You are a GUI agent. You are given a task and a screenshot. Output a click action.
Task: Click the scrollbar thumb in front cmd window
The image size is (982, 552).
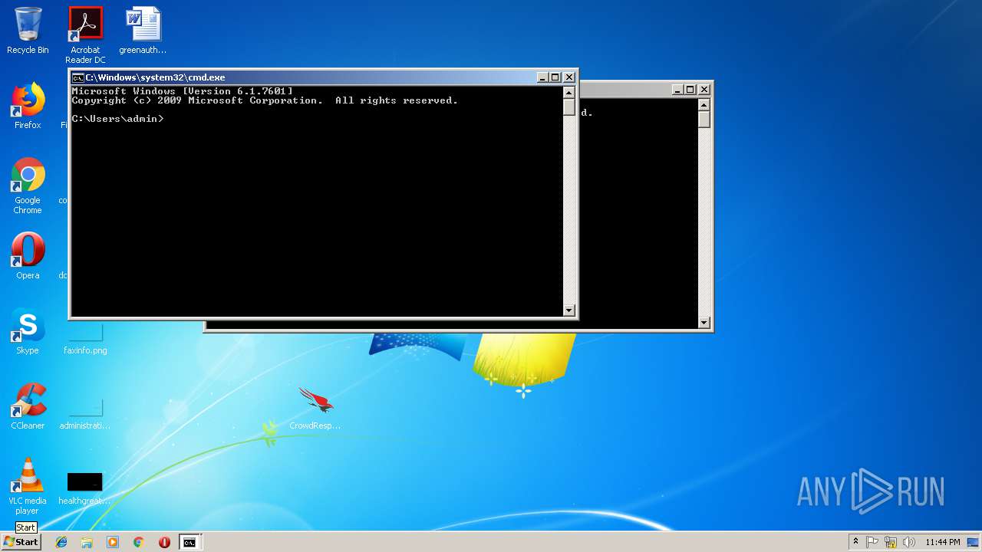[568, 107]
